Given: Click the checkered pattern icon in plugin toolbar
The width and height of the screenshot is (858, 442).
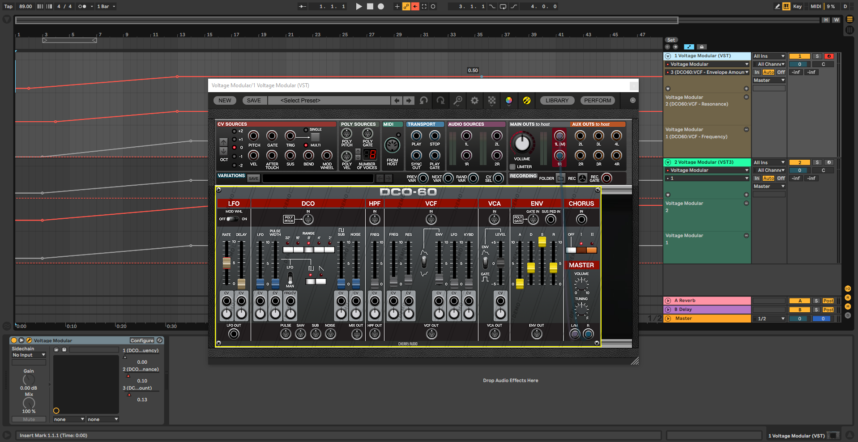Looking at the screenshot, I should click(492, 101).
